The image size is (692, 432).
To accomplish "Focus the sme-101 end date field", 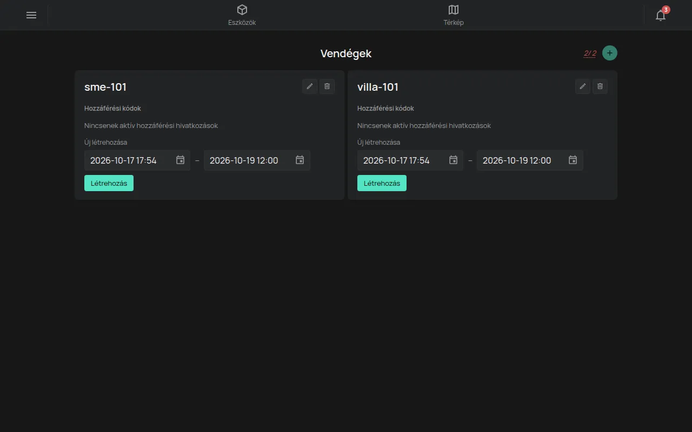I will tap(257, 160).
